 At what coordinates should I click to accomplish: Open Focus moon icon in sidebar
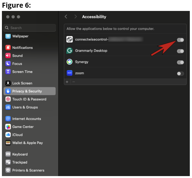pyautogui.click(x=8, y=64)
